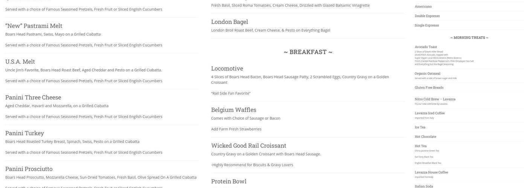
Task: Click the Belgium Waffles heading
Action: (234, 110)
